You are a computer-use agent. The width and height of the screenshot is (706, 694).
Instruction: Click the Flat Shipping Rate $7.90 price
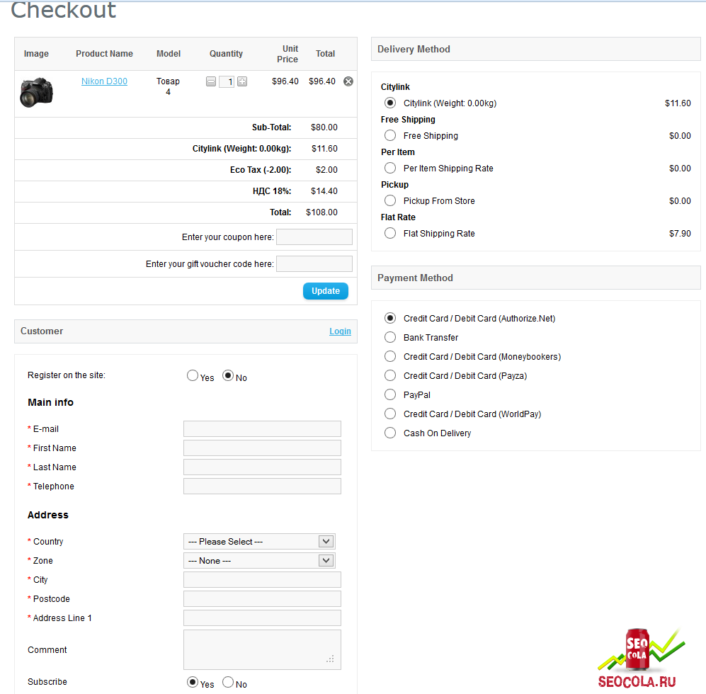(x=680, y=233)
